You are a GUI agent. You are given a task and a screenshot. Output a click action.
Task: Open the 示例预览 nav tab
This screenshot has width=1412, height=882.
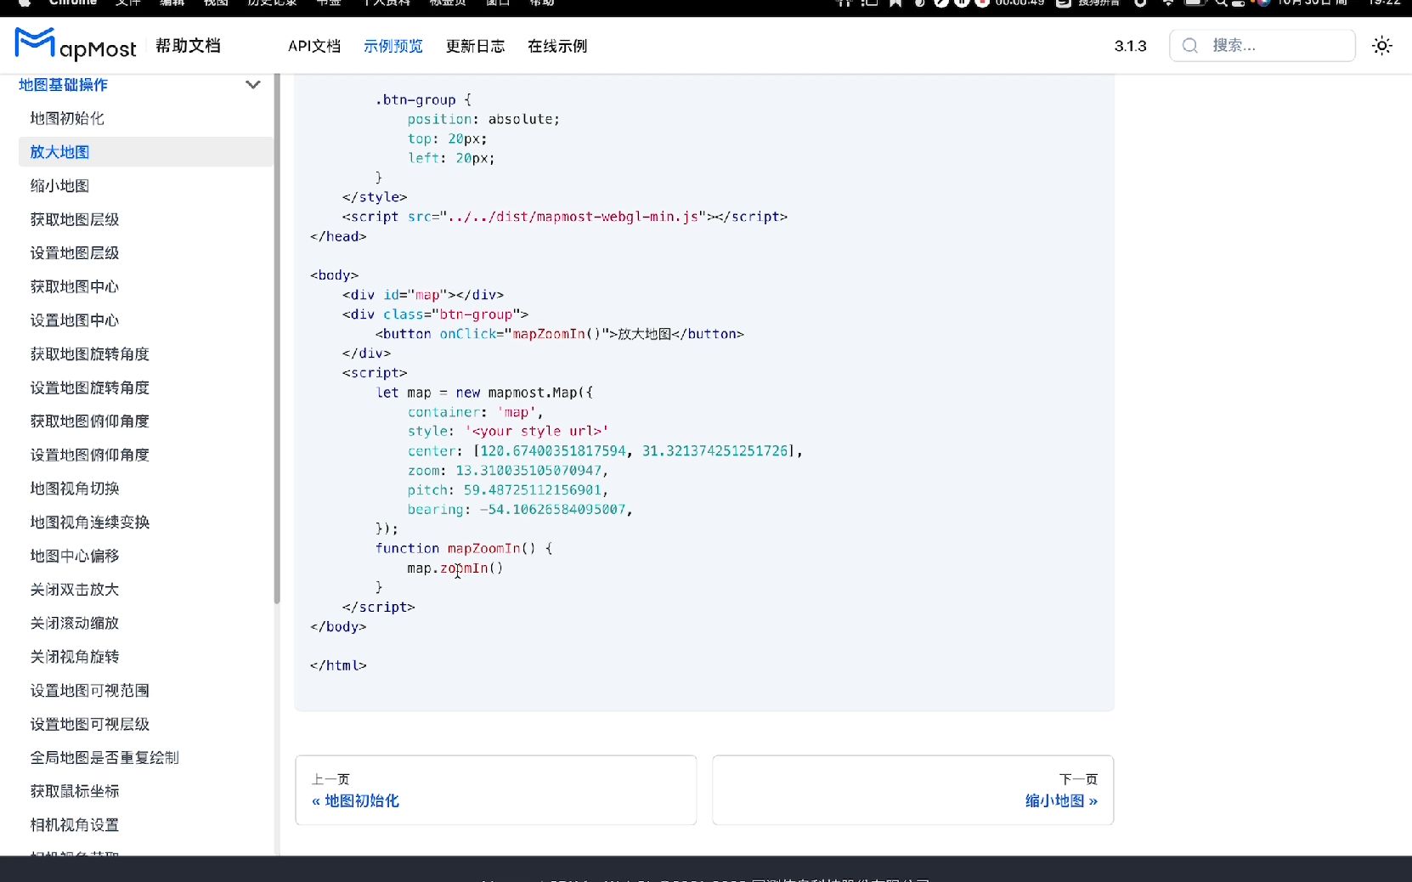[x=393, y=46]
